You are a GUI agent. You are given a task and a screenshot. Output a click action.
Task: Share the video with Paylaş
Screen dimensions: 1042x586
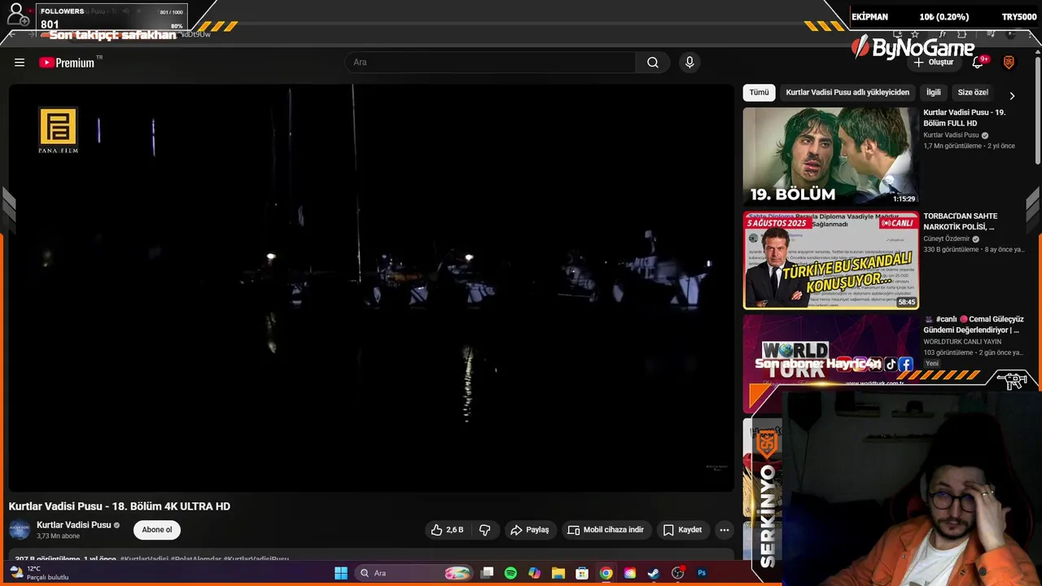click(530, 530)
